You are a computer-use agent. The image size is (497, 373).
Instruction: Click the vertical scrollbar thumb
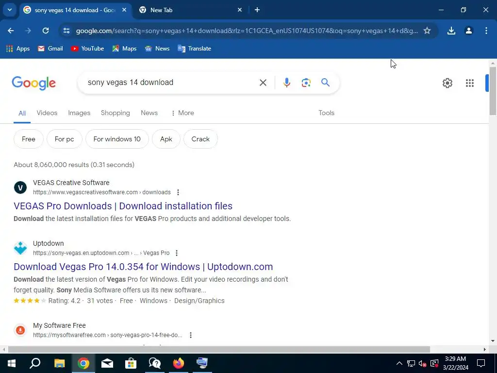tap(493, 91)
